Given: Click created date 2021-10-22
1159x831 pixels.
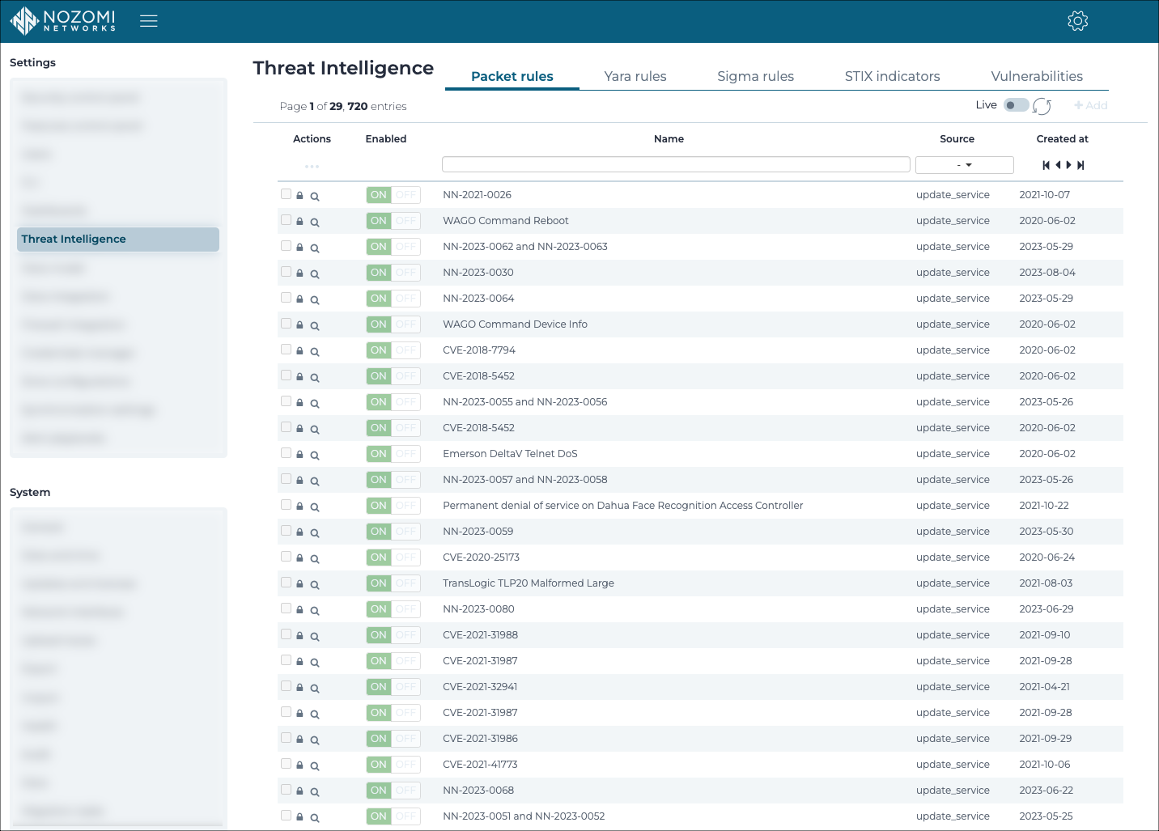Looking at the screenshot, I should point(1043,506).
